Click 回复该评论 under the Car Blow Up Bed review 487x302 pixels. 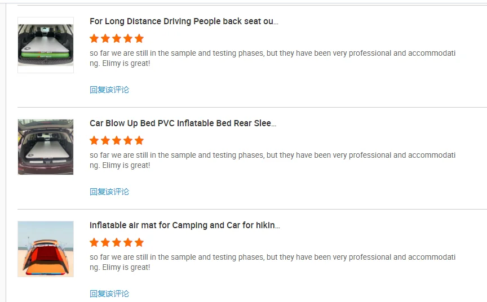tap(109, 192)
